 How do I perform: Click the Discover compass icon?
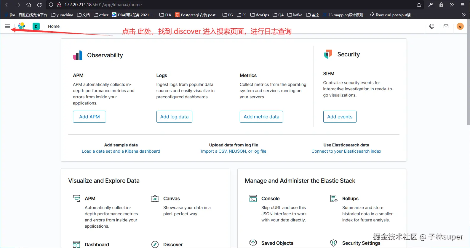click(x=155, y=244)
